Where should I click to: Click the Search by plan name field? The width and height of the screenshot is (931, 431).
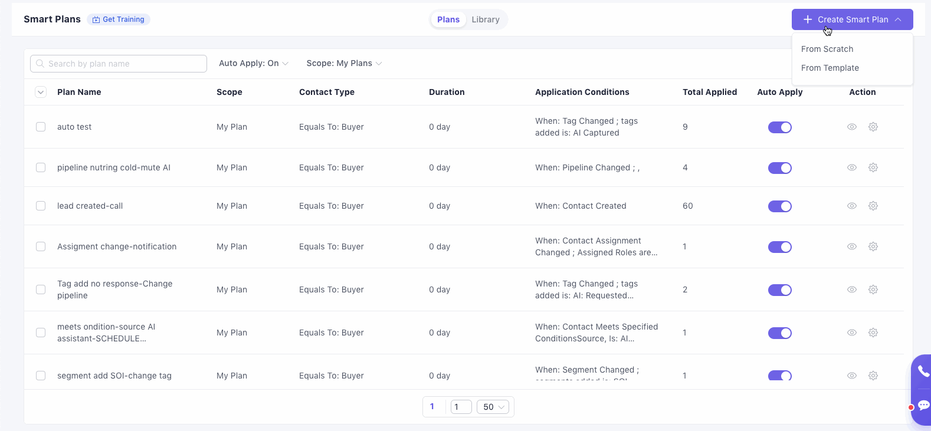(x=119, y=64)
